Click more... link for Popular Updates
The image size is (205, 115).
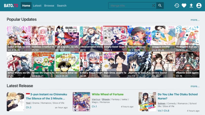point(195,20)
